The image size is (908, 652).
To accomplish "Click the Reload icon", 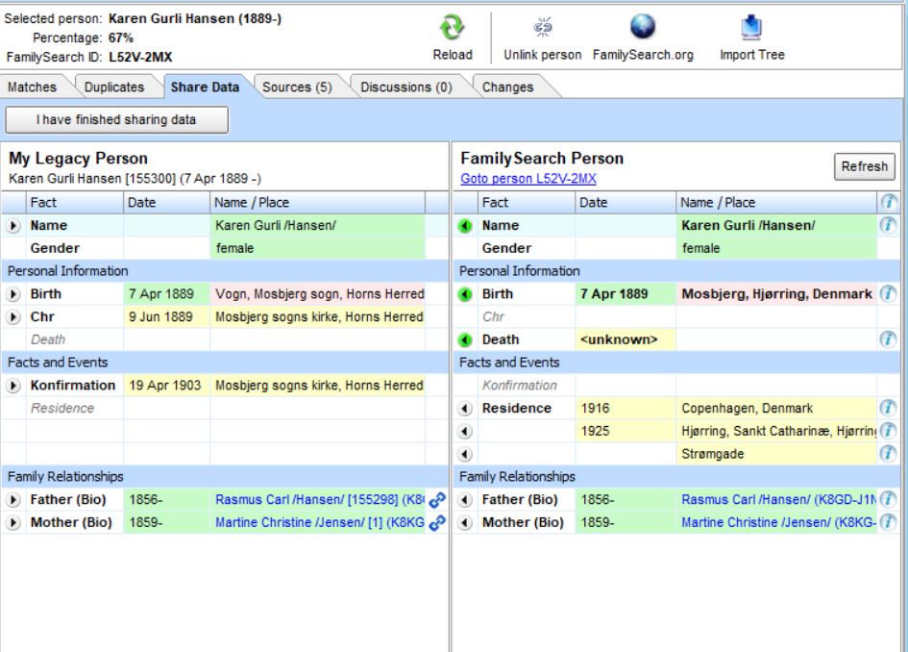I will pyautogui.click(x=452, y=27).
